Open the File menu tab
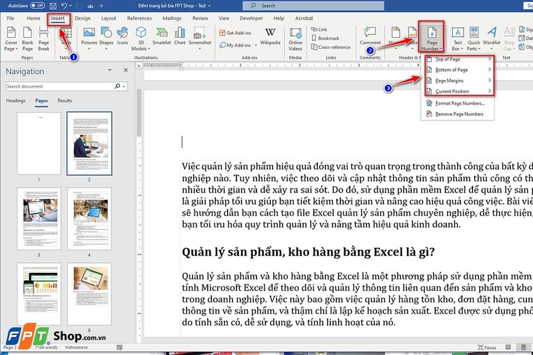Screen dimensions: 533x355 click(11, 18)
